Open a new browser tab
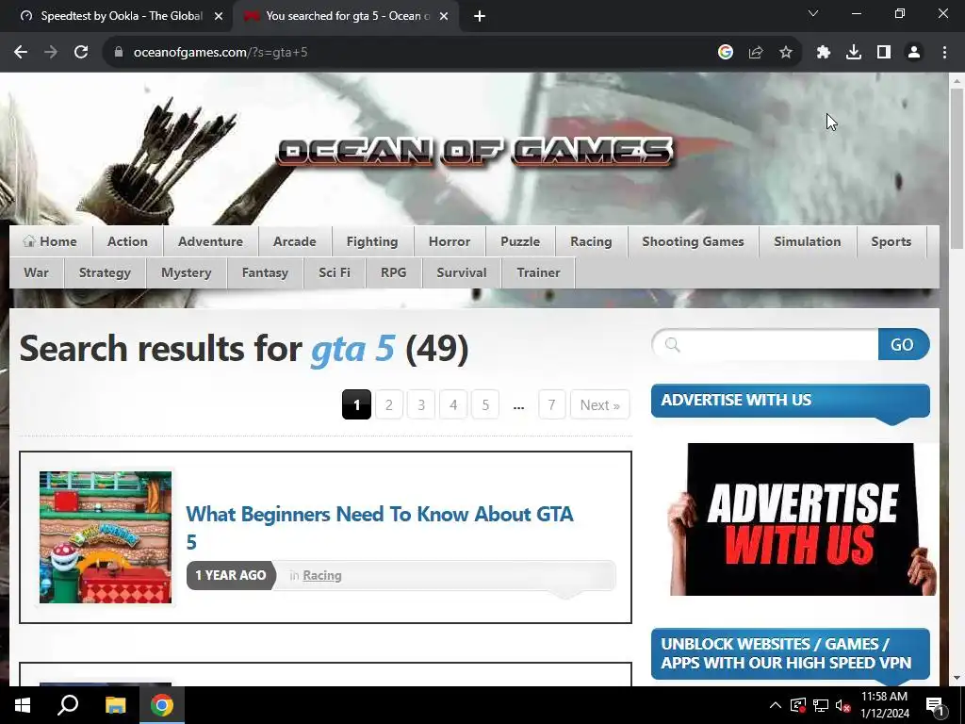This screenshot has height=724, width=965. tap(480, 16)
